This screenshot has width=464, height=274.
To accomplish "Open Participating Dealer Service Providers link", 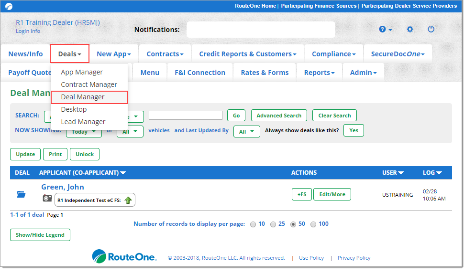I will tap(409, 6).
